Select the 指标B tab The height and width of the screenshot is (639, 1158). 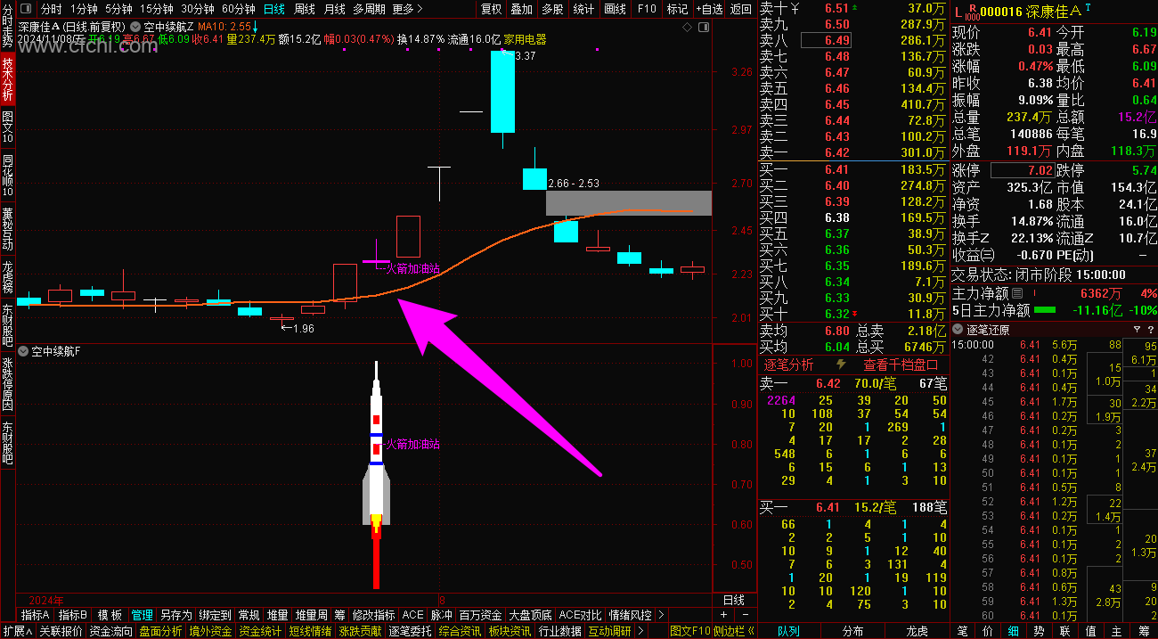[x=73, y=615]
